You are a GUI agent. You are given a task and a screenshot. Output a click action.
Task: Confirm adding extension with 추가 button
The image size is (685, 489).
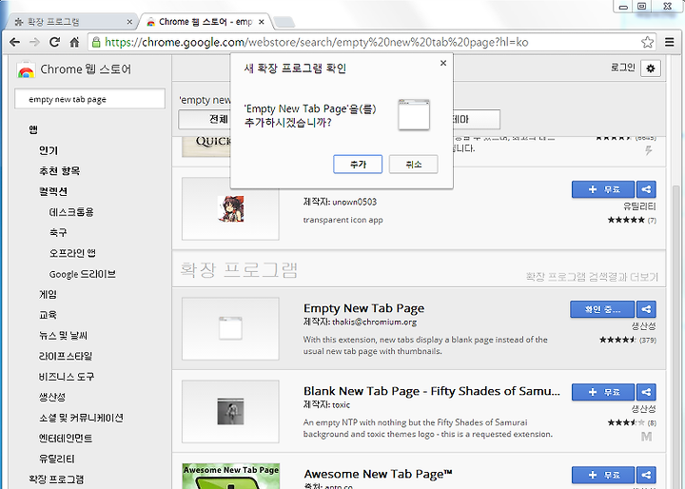pyautogui.click(x=358, y=165)
